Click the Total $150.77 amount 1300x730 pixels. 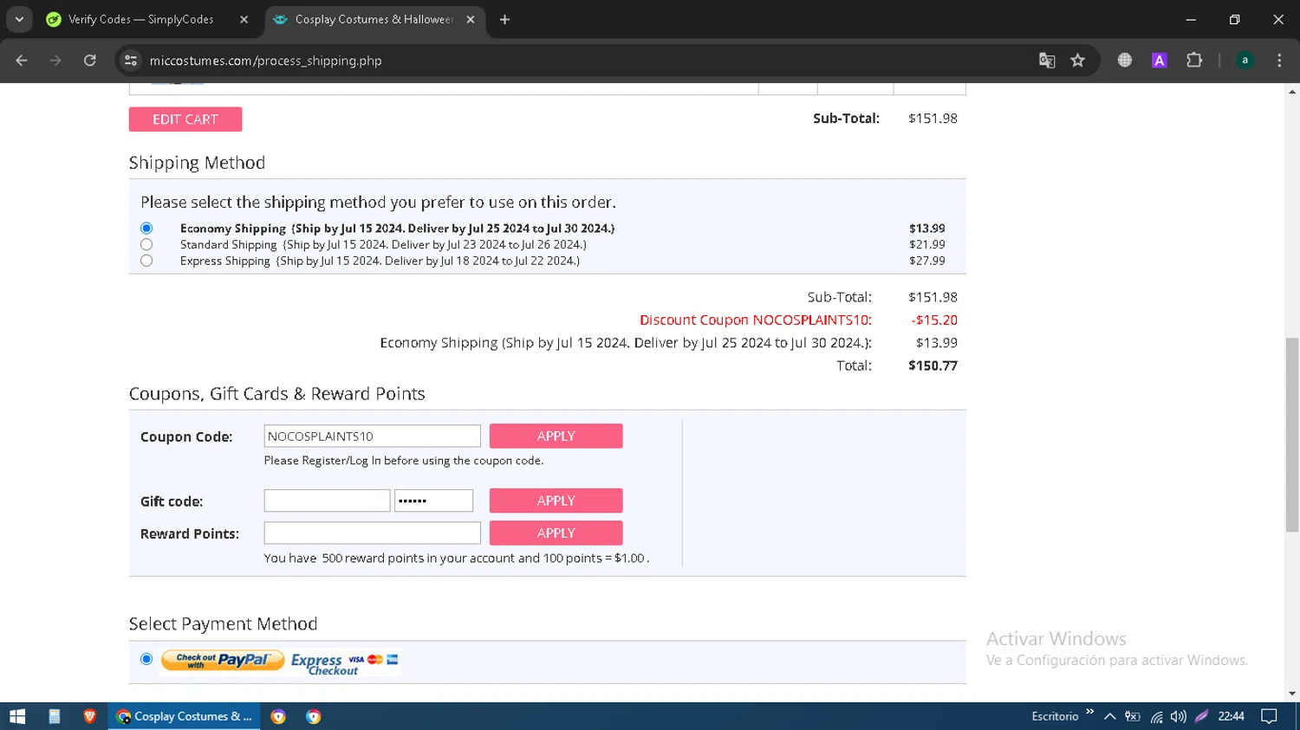point(933,366)
